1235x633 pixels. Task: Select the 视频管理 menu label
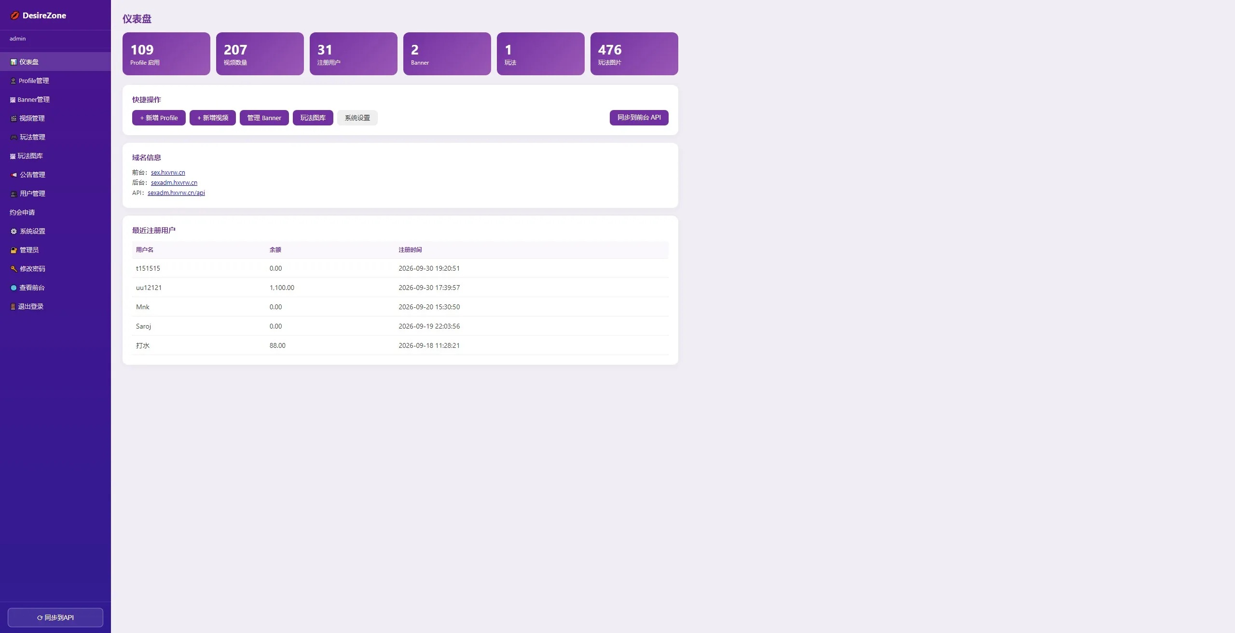click(32, 118)
